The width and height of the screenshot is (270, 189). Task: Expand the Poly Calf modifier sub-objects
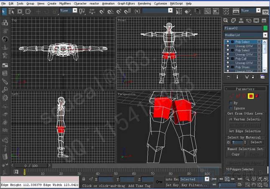click(232, 58)
